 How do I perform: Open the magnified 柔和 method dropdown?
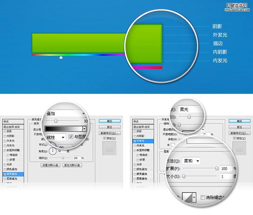coord(191,161)
